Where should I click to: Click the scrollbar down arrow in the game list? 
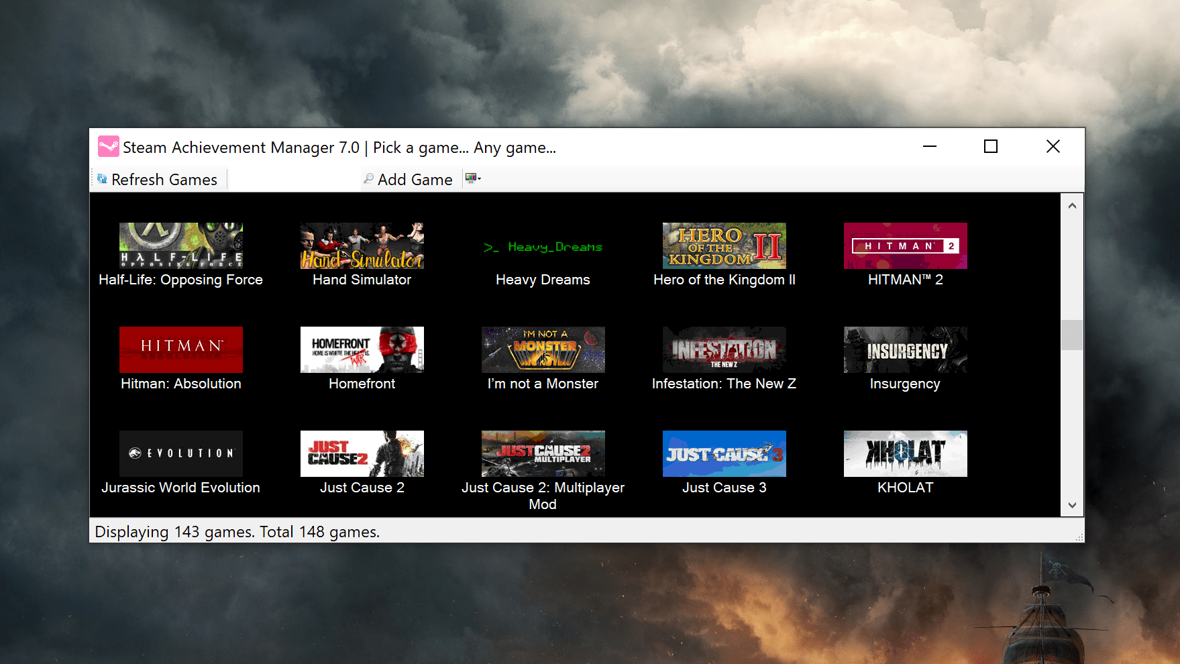(1072, 505)
